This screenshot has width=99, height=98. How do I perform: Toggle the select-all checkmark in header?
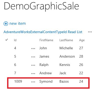click(x=7, y=40)
